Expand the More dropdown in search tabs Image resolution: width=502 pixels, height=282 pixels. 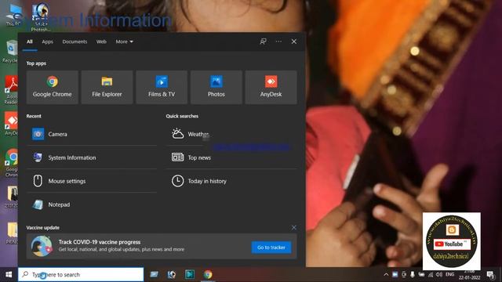coord(124,42)
